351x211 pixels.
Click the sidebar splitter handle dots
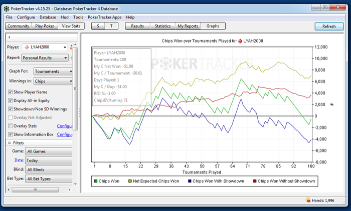tap(79, 113)
